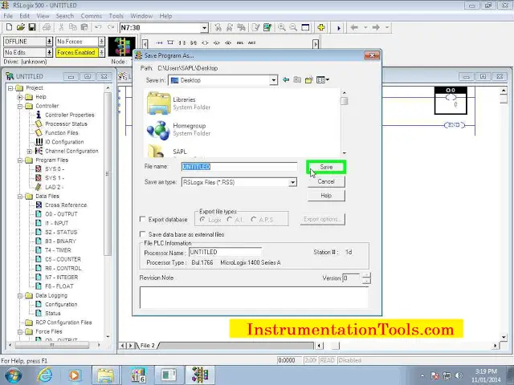Click the Cancel button
This screenshot has width=514, height=385.
click(326, 181)
